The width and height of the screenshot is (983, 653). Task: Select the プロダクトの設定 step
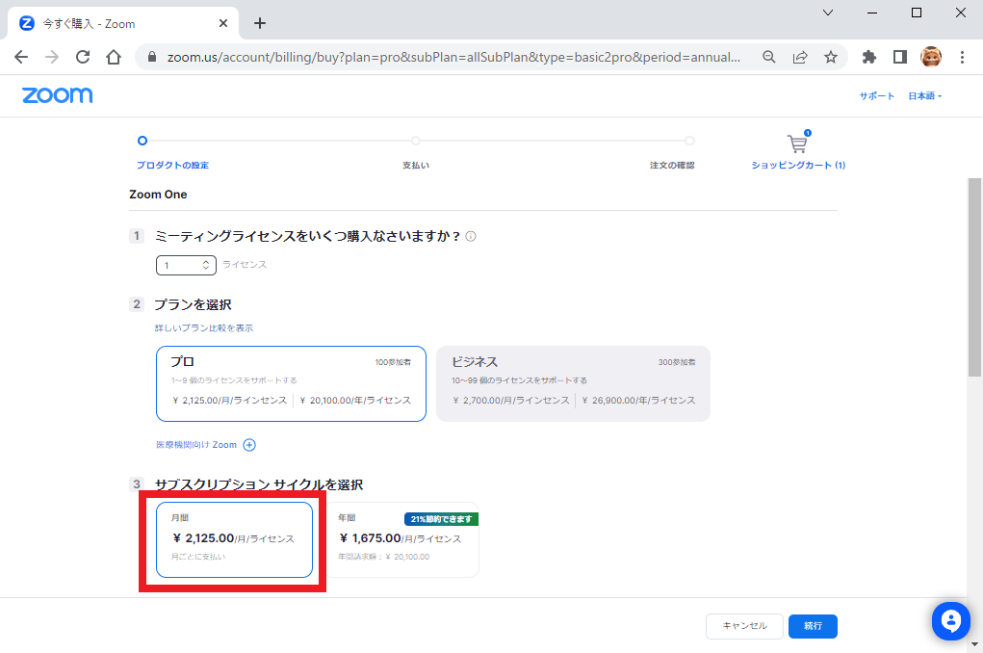click(172, 165)
